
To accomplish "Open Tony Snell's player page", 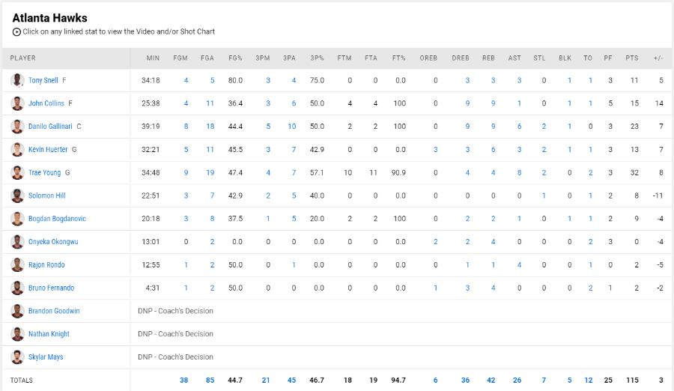I will [43, 80].
